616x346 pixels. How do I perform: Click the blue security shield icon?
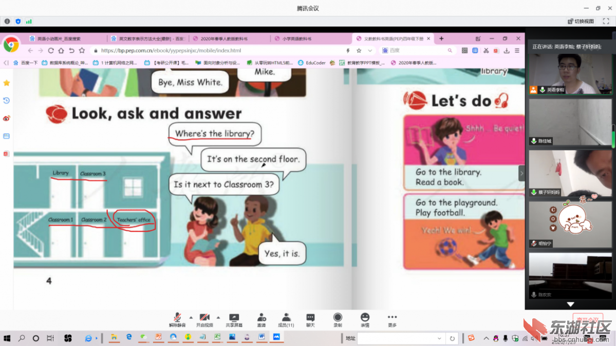click(x=18, y=21)
